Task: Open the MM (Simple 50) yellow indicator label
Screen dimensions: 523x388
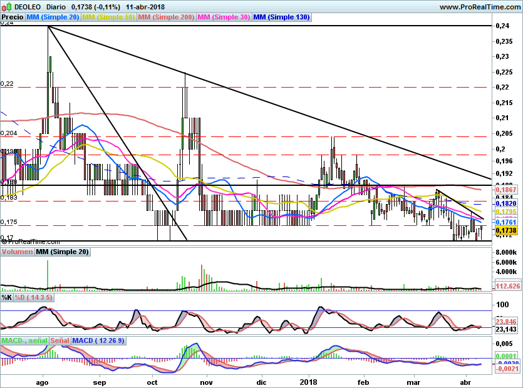Action: tap(108, 17)
